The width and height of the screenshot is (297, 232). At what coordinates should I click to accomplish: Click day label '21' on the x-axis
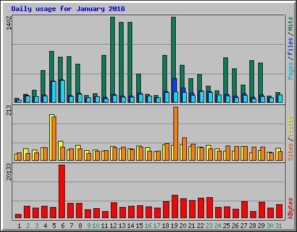point(191,226)
